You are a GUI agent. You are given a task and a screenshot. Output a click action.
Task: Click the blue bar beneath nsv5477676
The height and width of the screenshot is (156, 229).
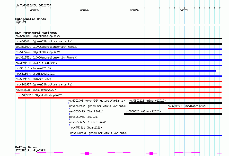(x=118, y=55)
